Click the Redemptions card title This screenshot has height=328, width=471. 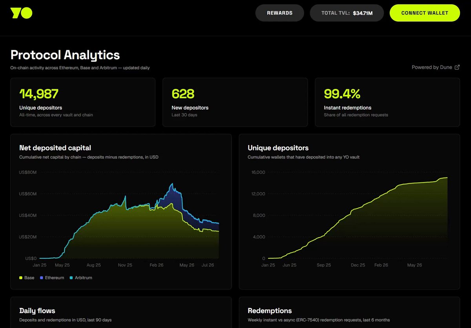click(270, 311)
